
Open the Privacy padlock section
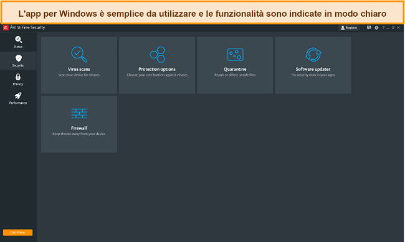click(x=18, y=80)
